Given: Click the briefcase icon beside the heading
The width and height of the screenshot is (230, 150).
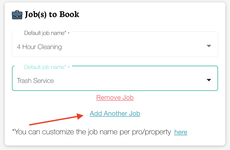Looking at the screenshot, I should [17, 15].
